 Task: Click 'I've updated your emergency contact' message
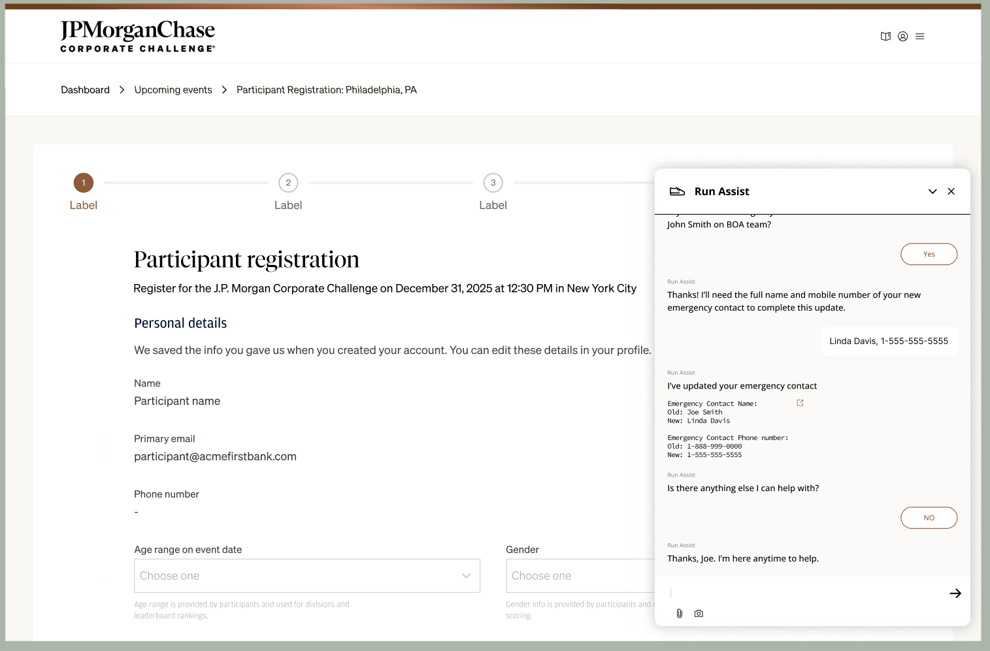[742, 386]
